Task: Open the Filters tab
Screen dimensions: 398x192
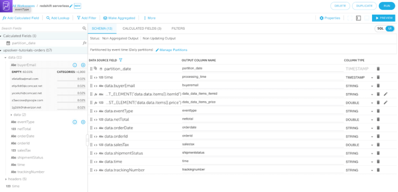Action: pyautogui.click(x=178, y=29)
